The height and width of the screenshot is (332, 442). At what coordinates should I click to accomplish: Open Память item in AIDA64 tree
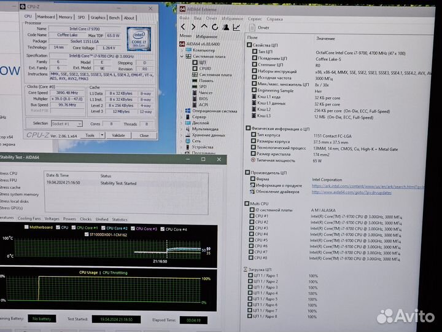coord(203,81)
